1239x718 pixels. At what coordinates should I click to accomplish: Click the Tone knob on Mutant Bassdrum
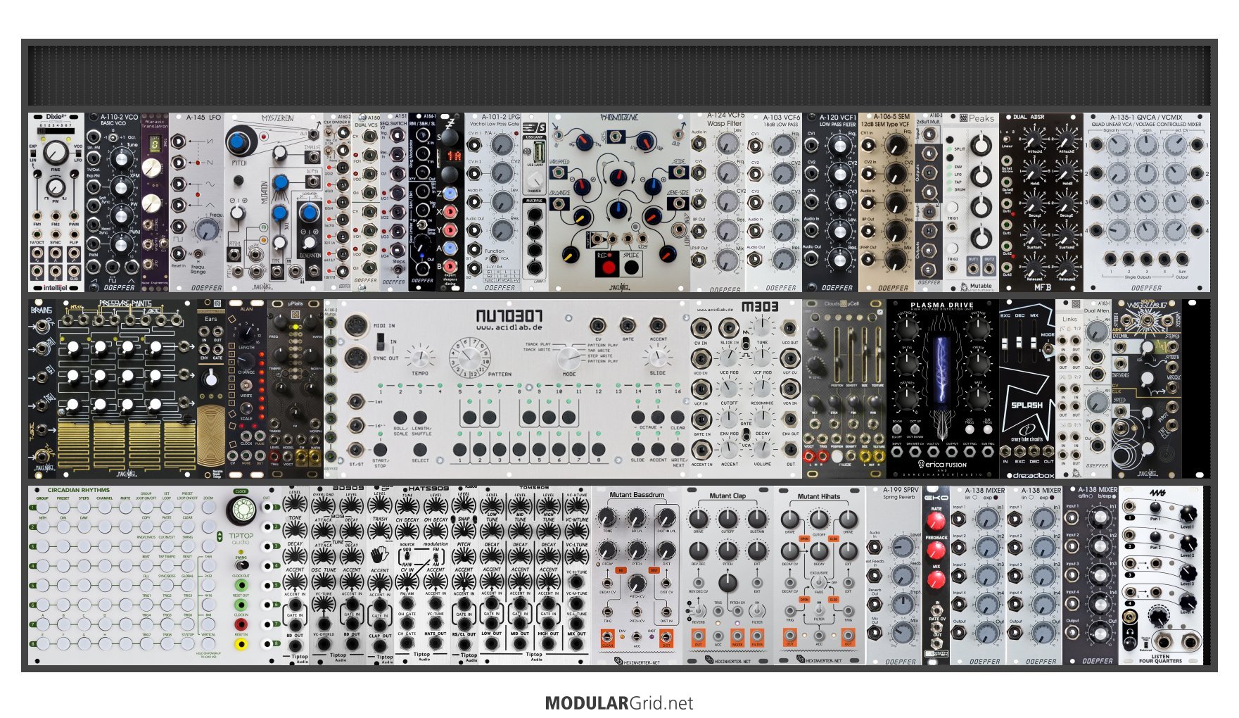click(x=607, y=518)
